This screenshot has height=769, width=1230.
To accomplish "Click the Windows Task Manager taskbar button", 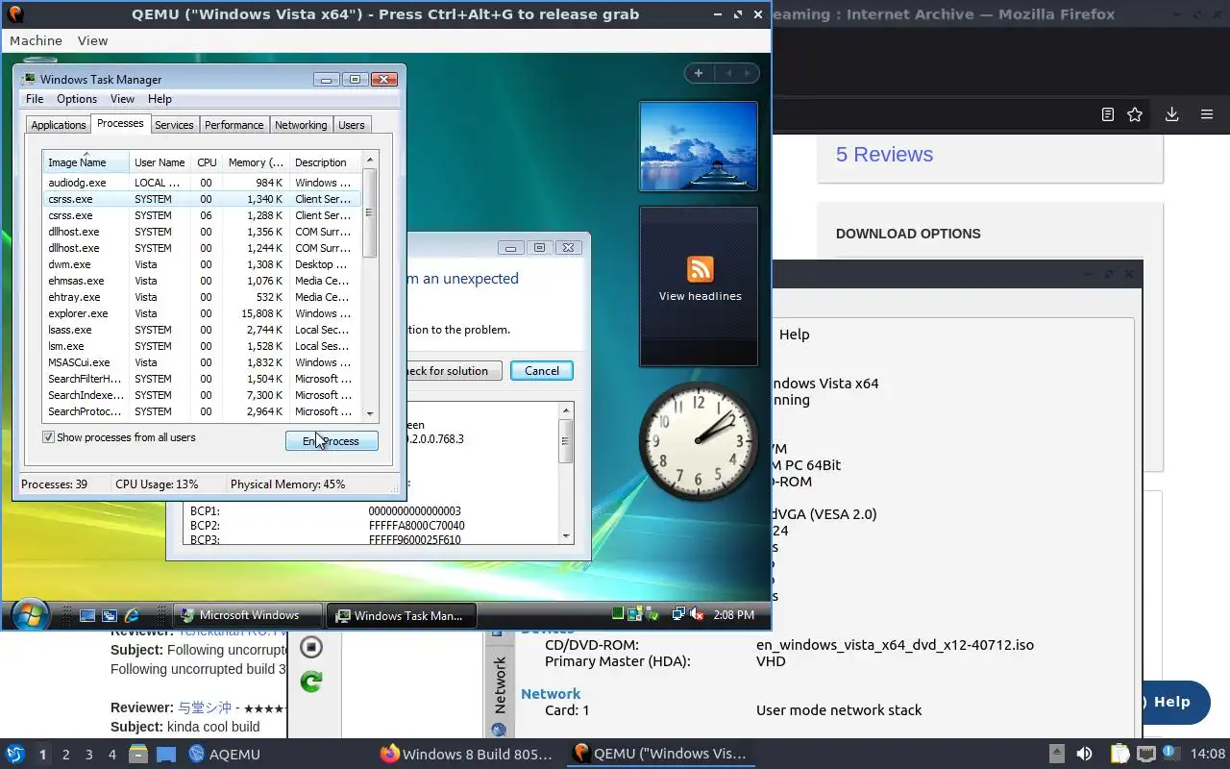I will tap(402, 615).
